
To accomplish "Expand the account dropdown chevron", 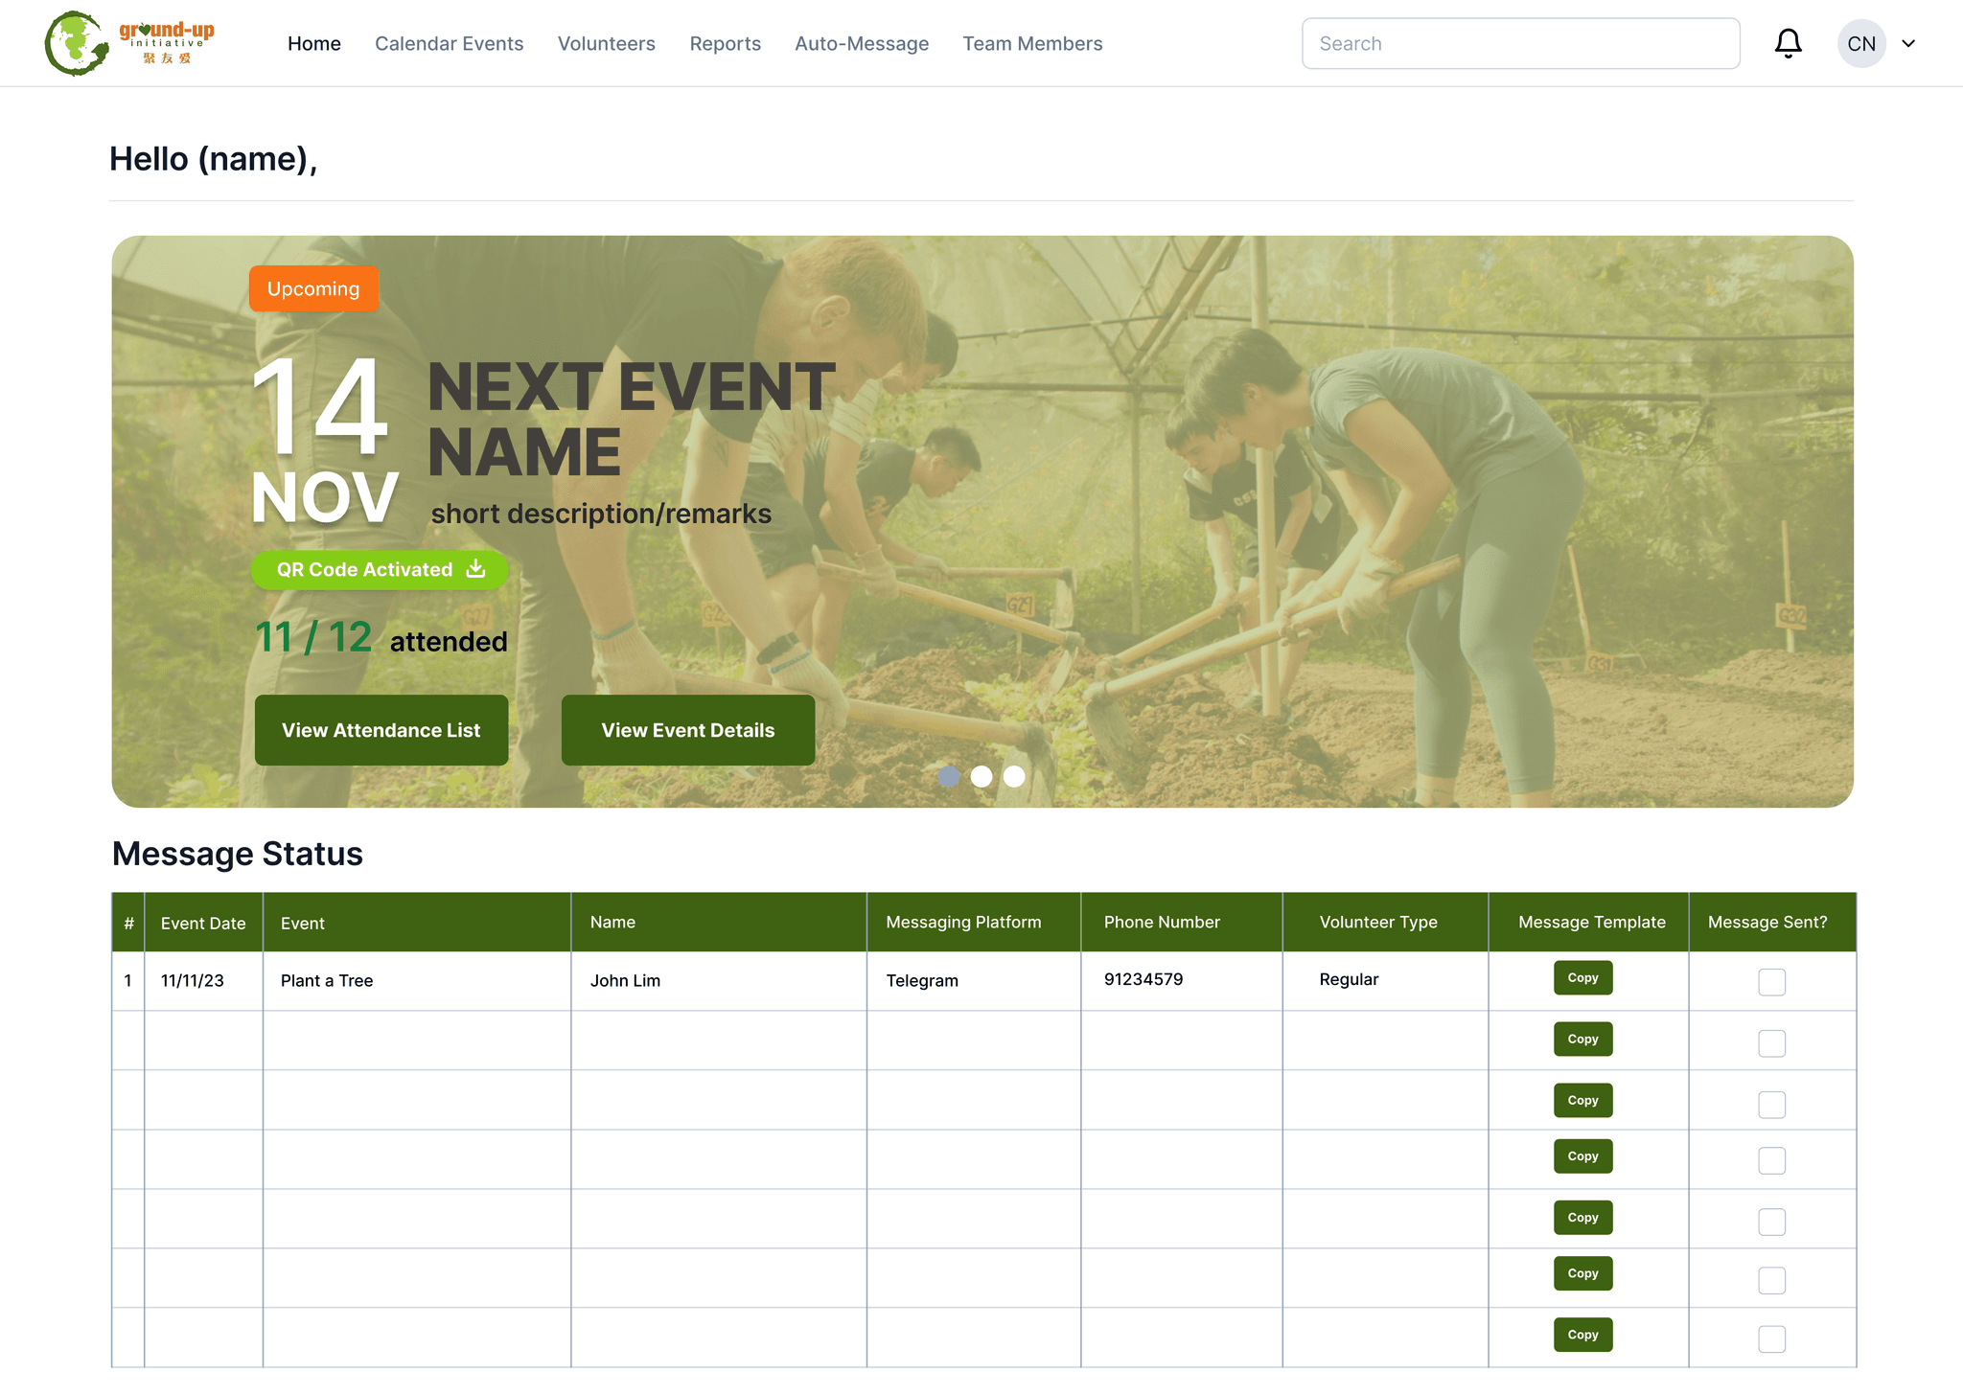I will (x=1908, y=43).
